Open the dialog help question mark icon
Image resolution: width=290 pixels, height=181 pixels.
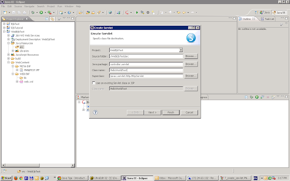tap(95, 112)
